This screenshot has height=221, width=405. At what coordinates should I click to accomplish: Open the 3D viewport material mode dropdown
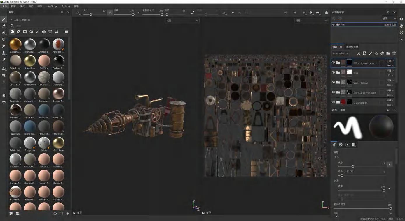(182, 21)
